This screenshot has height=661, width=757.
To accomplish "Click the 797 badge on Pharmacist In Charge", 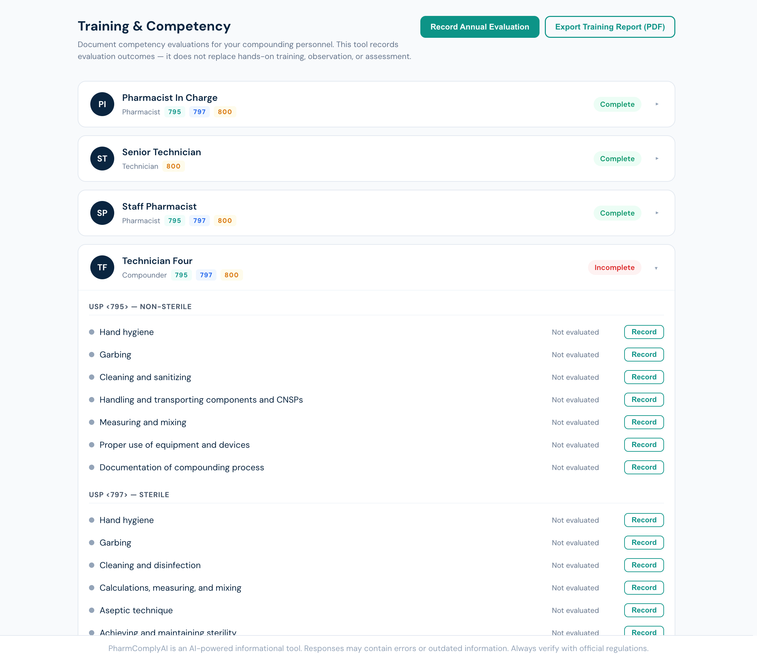I will (x=199, y=112).
